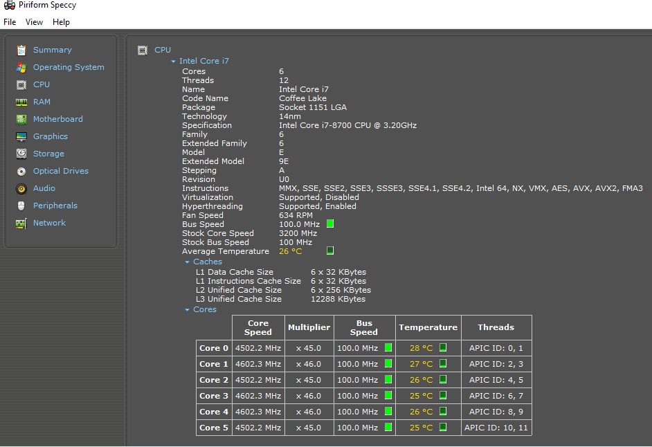Click the Operating System sidebar icon
Viewport: 652px width, 447px height.
21,67
